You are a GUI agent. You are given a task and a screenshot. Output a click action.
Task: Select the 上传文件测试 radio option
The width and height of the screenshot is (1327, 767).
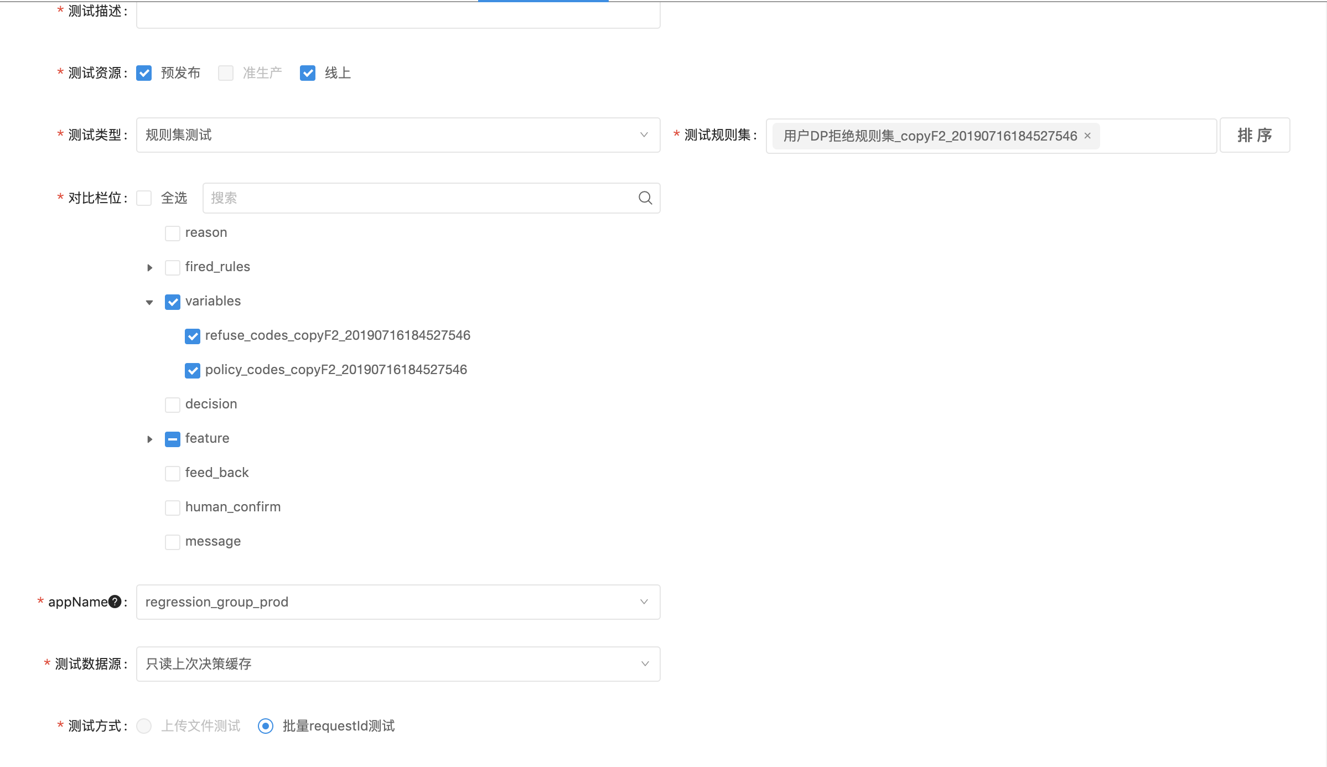coord(144,726)
